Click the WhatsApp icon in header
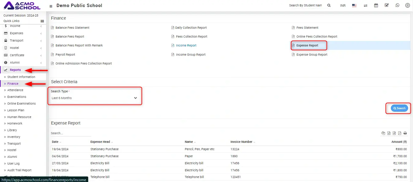Image resolution: width=413 pixels, height=182 pixels. 397,6
